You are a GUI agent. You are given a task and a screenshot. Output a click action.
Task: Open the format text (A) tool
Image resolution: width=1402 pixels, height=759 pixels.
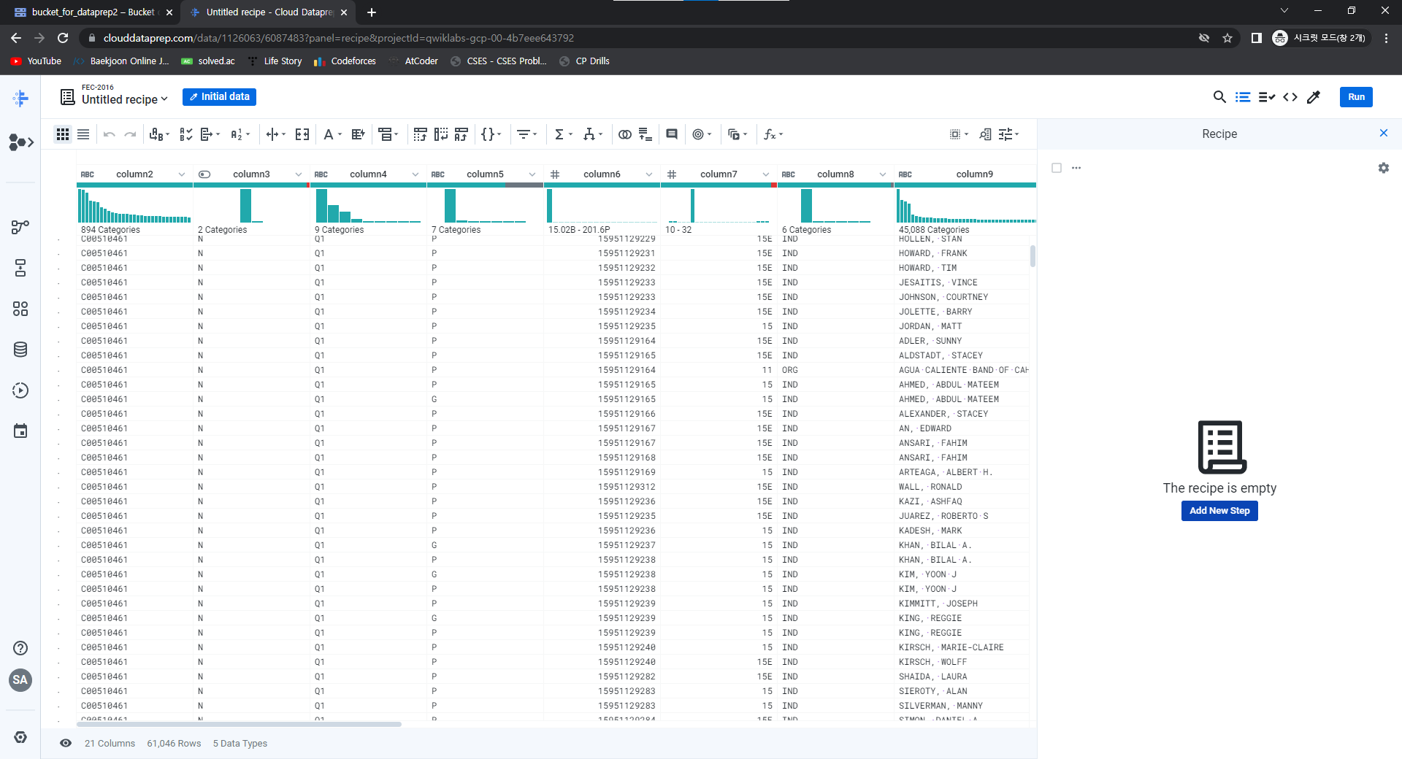(332, 134)
